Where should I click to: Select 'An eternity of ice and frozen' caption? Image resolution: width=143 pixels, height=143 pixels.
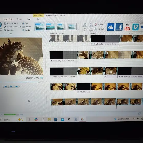tap(63, 61)
